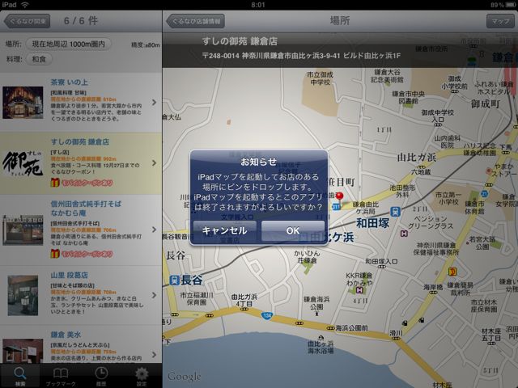The image size is (518, 388).
Task: Open the ブックマーク bookmarks tab
Action: click(61, 376)
